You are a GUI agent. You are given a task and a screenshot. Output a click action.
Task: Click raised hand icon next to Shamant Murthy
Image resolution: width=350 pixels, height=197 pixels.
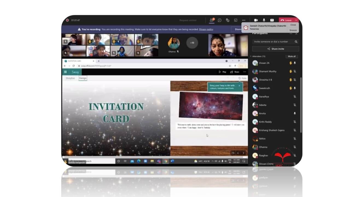pos(291,71)
